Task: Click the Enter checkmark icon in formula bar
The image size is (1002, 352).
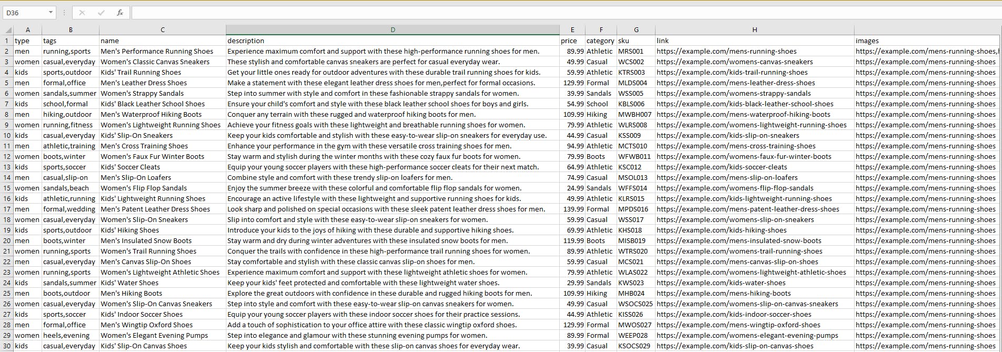Action: pos(101,13)
